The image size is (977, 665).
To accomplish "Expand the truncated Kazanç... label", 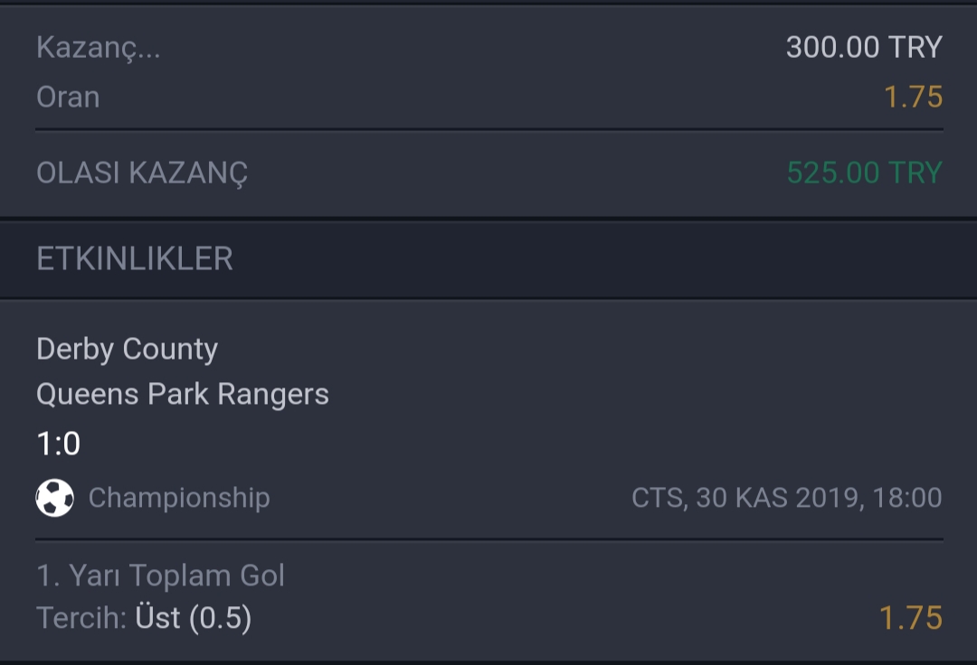I will tap(99, 48).
